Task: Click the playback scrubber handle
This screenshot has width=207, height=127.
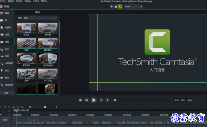Action: pos(115,100)
